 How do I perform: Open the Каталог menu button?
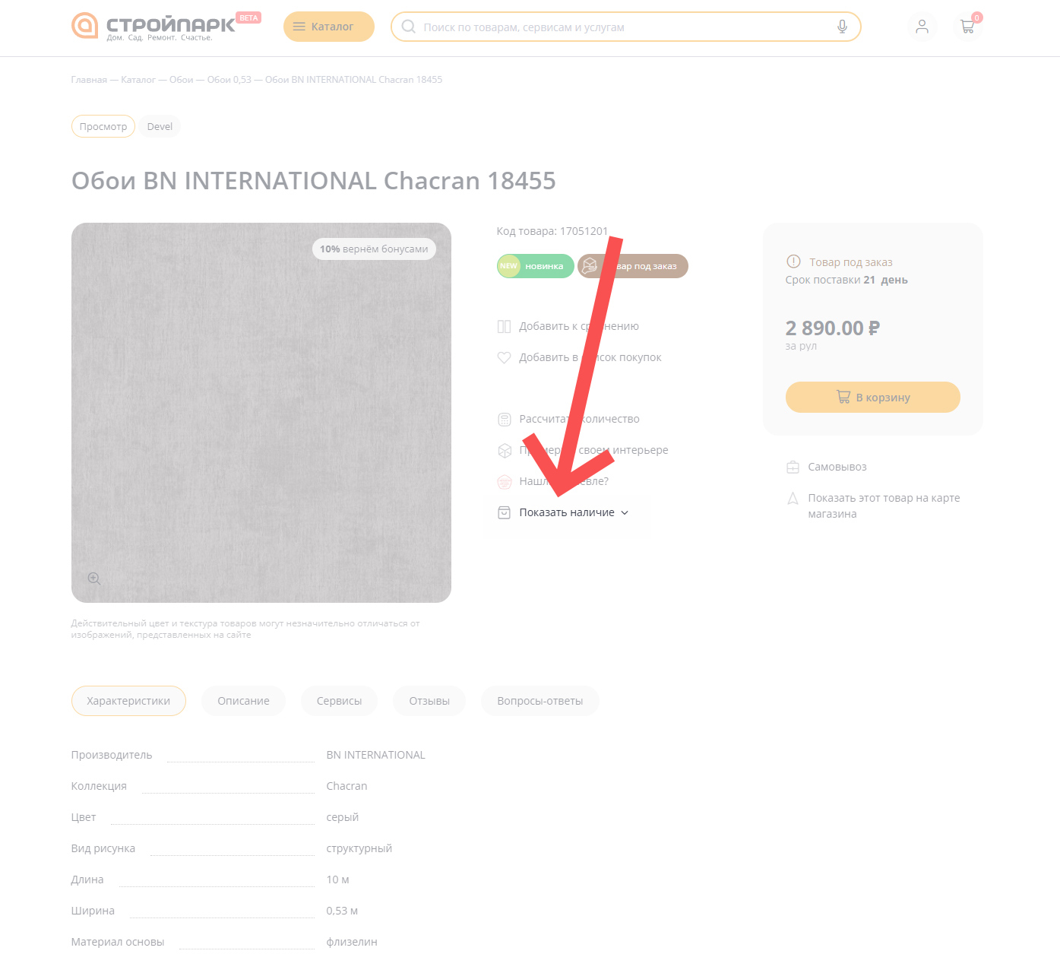click(328, 27)
